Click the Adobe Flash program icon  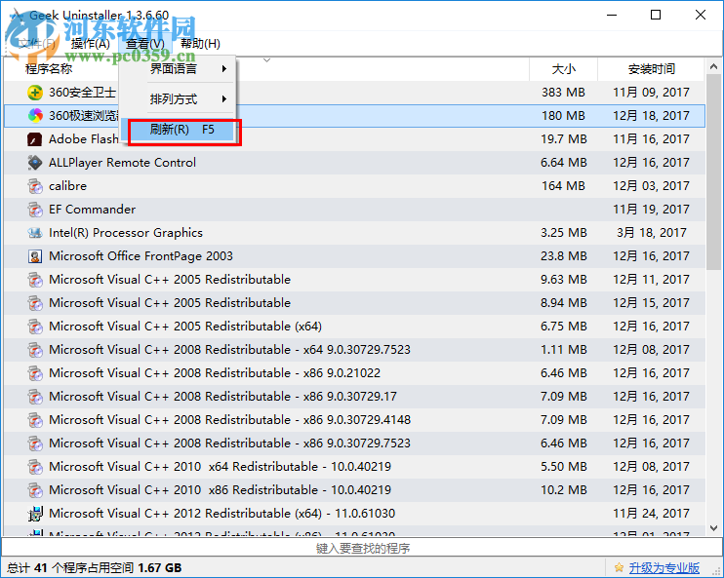35,138
